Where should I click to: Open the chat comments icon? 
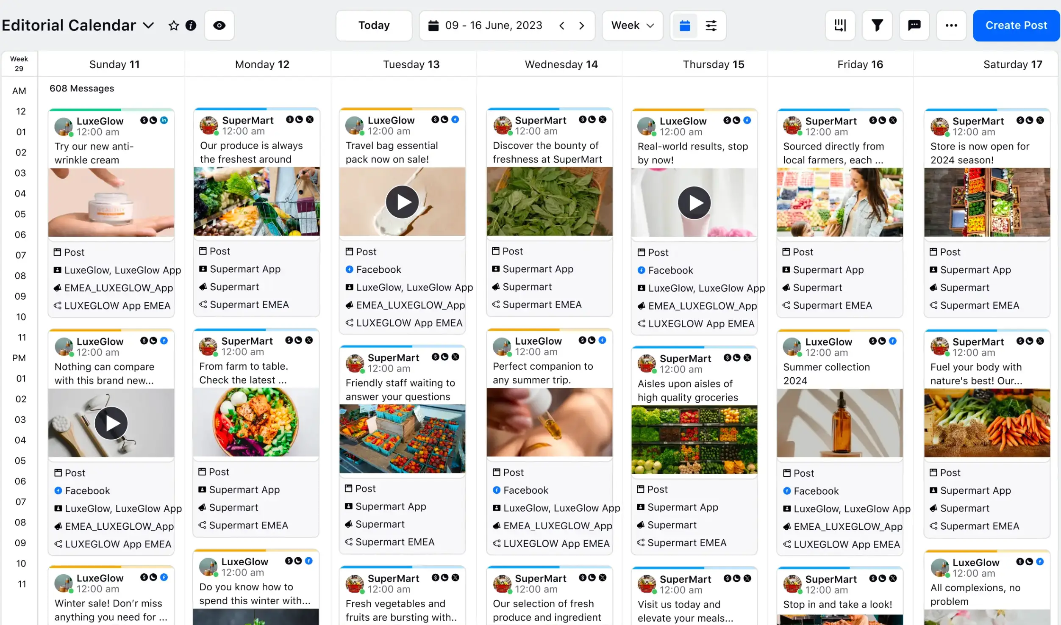914,25
